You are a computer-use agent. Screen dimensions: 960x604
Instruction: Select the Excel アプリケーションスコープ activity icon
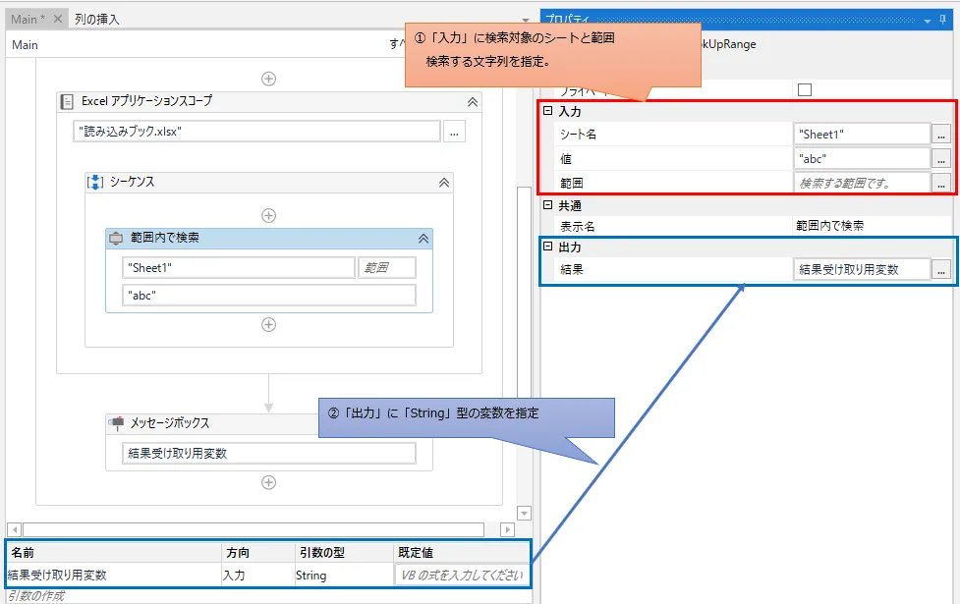click(65, 100)
